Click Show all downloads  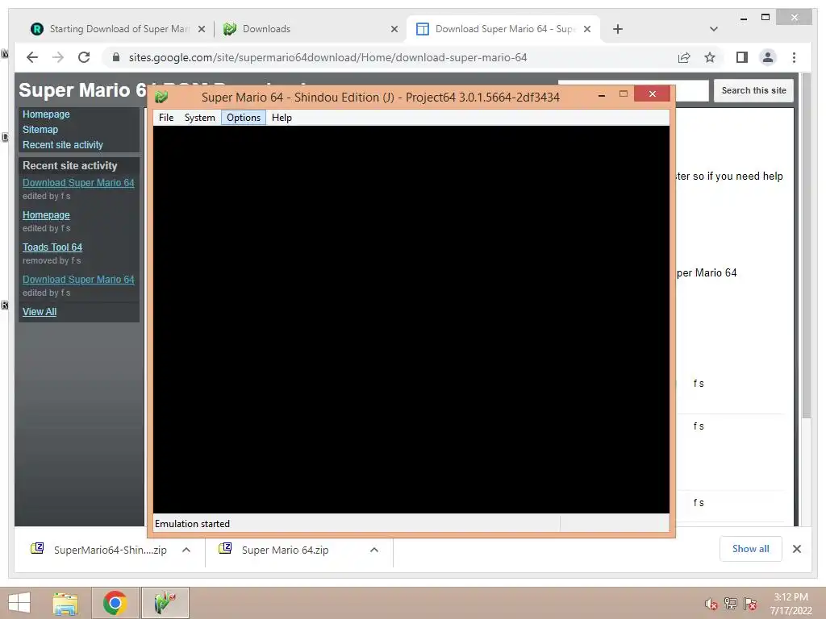750,549
